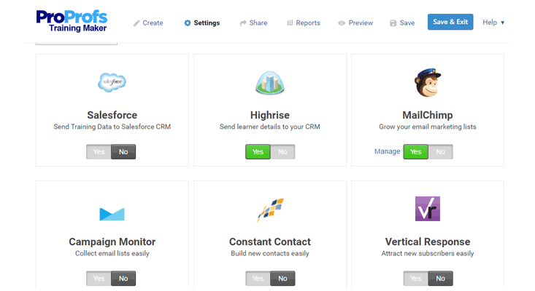Disable Highrise by clicking No
The width and height of the screenshot is (535, 291).
[282, 152]
